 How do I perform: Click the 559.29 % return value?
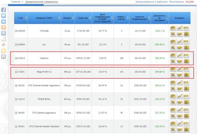[x=160, y=58]
